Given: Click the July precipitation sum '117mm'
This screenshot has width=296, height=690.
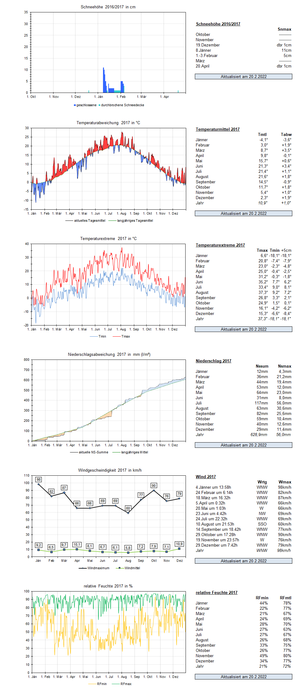Looking at the screenshot, I should tap(261, 403).
